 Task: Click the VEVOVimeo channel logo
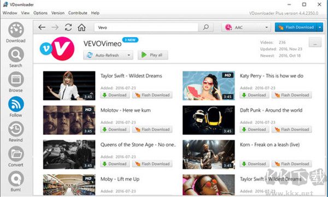(x=57, y=49)
